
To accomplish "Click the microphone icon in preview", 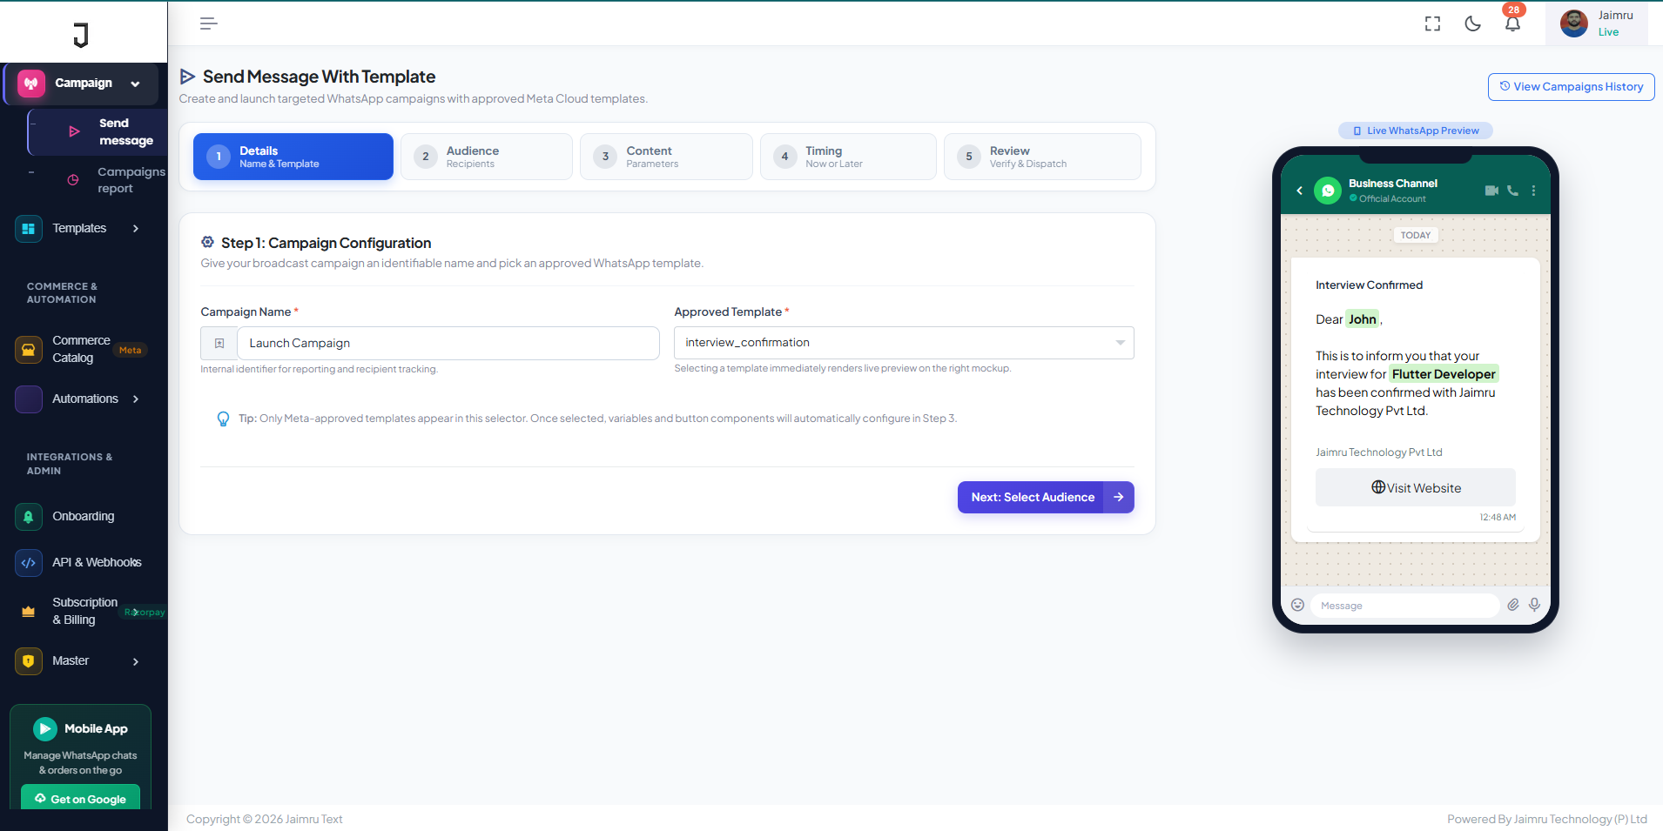I will click(1534, 605).
